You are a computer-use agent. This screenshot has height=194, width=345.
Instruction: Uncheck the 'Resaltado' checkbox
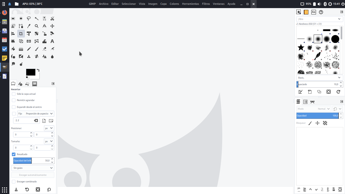14,154
